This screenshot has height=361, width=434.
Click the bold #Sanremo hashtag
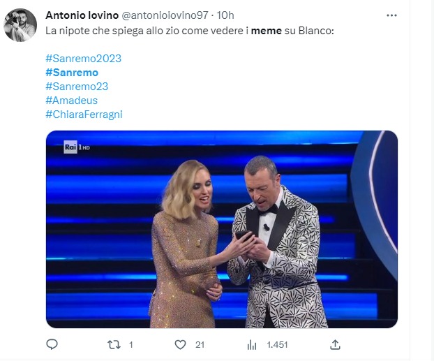pos(72,73)
